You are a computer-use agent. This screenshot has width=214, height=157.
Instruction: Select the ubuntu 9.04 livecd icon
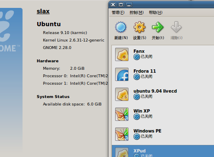pos(122,94)
